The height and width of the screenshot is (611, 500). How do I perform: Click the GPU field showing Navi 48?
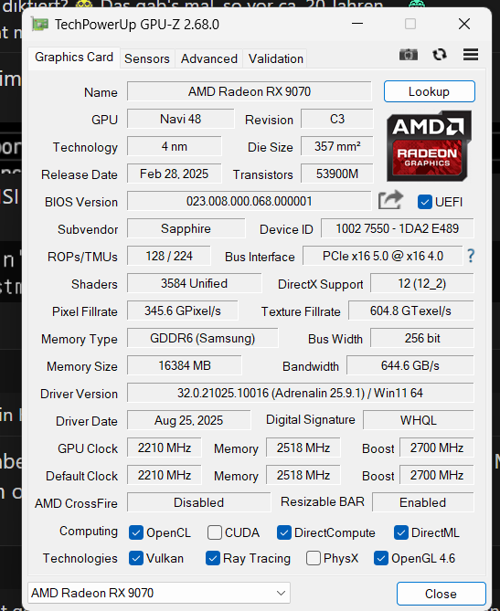(181, 119)
